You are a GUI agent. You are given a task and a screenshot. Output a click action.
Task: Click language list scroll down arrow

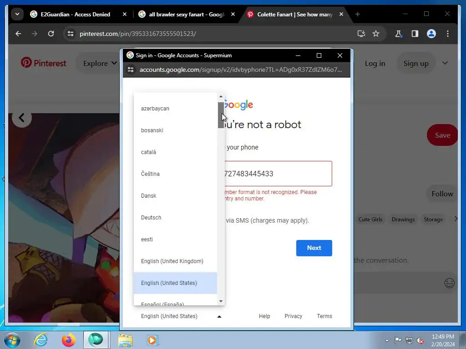point(221,301)
